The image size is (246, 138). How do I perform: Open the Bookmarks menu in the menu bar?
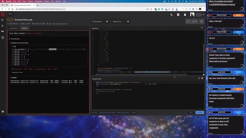[x=38, y=1]
